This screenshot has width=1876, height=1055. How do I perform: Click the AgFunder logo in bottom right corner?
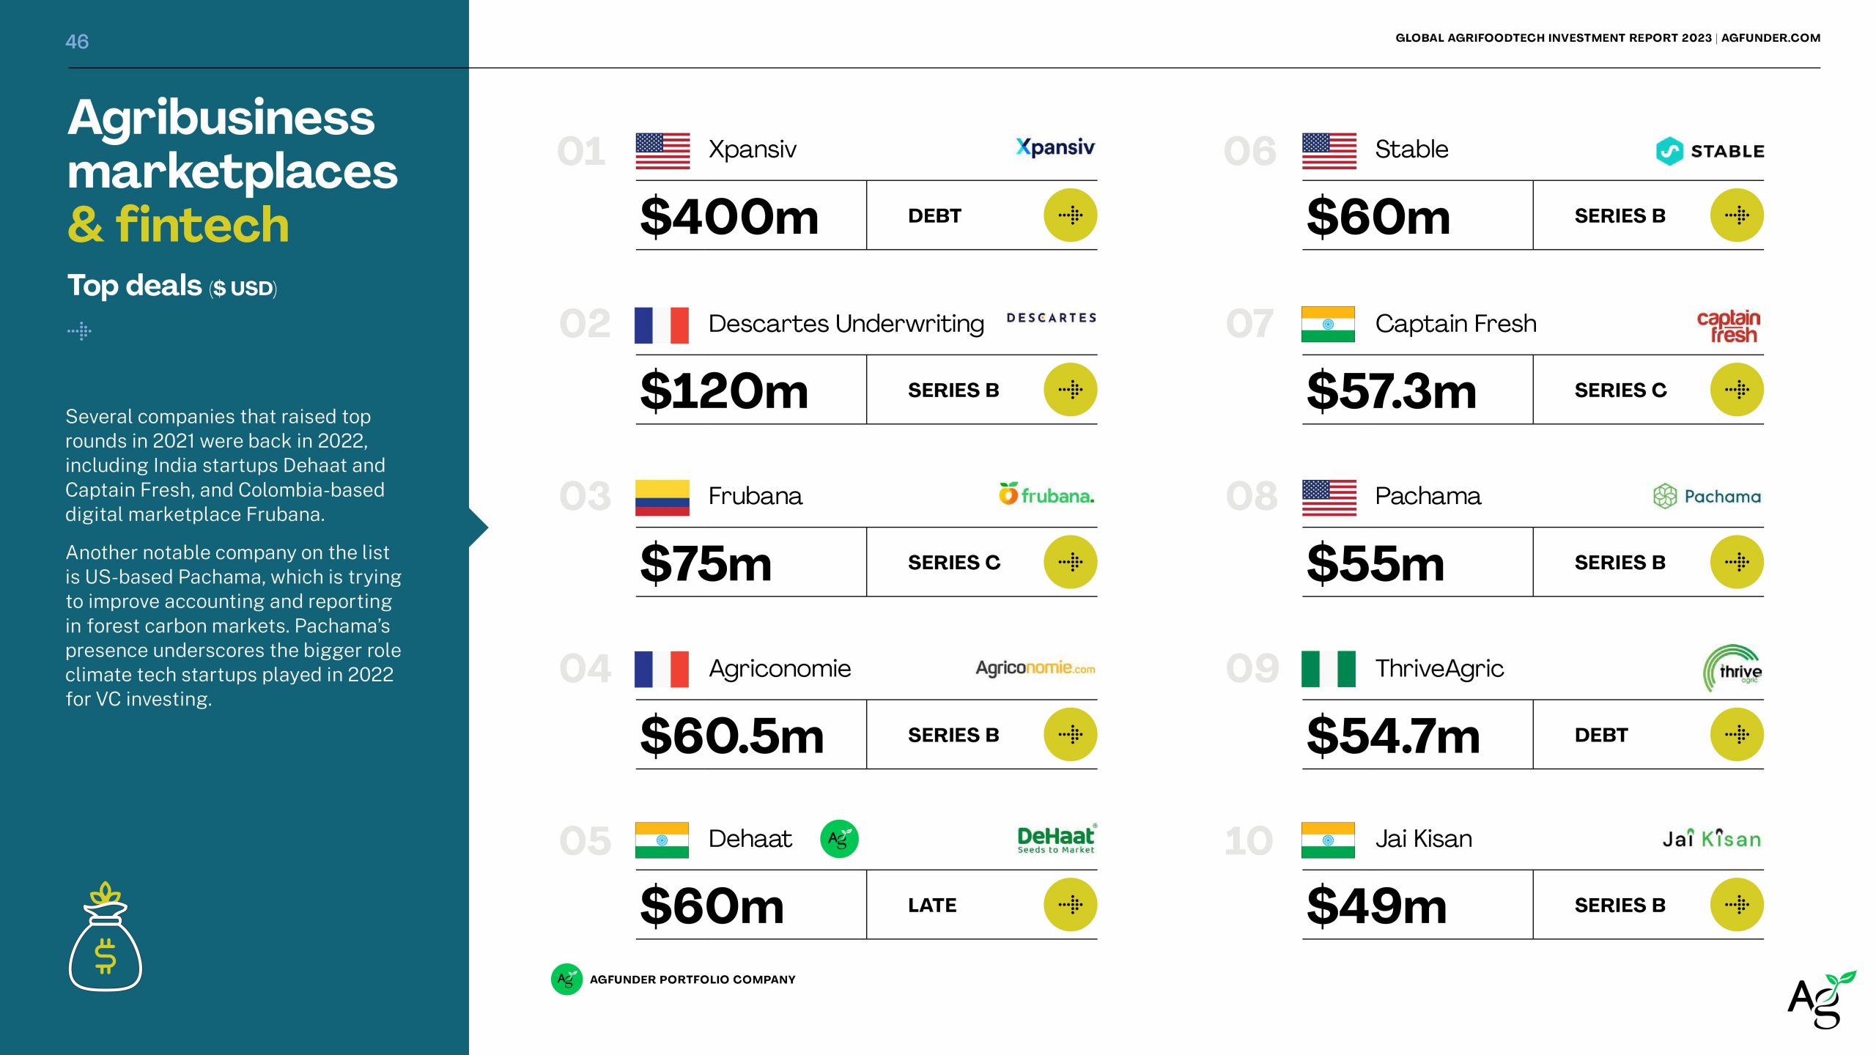(1820, 999)
